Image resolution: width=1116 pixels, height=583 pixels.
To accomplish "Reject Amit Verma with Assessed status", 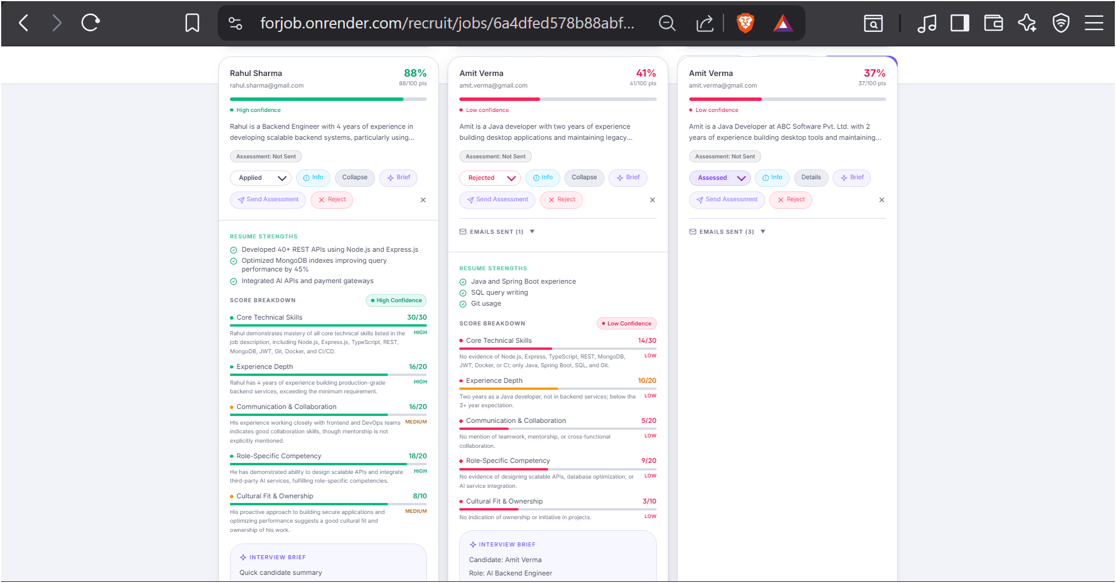I will pos(791,200).
